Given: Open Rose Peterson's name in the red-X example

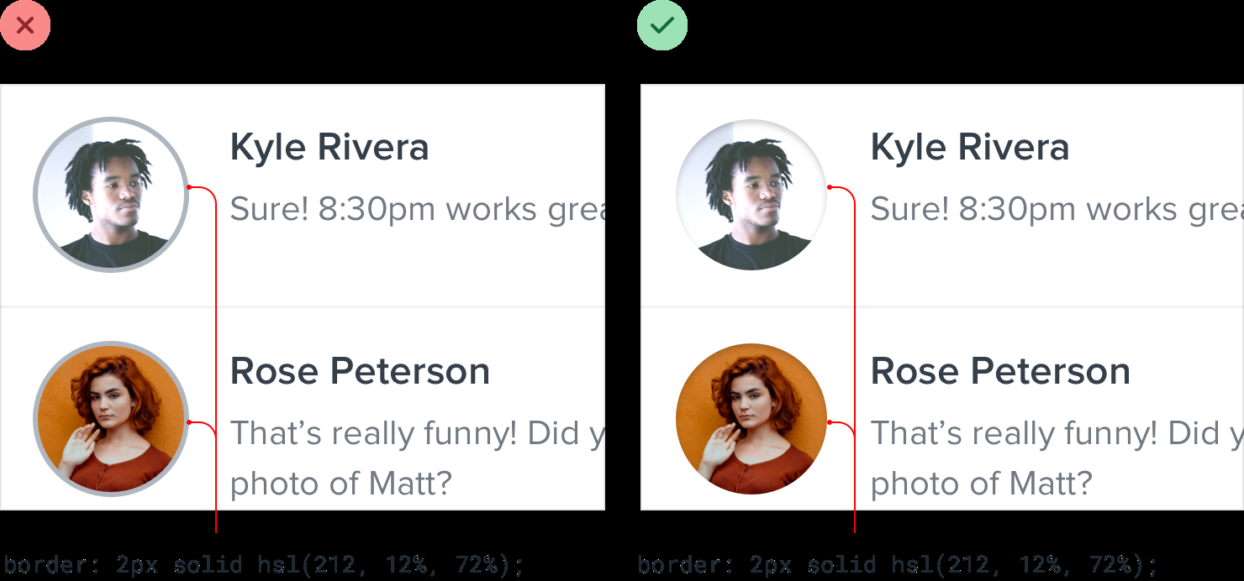Looking at the screenshot, I should tap(360, 371).
